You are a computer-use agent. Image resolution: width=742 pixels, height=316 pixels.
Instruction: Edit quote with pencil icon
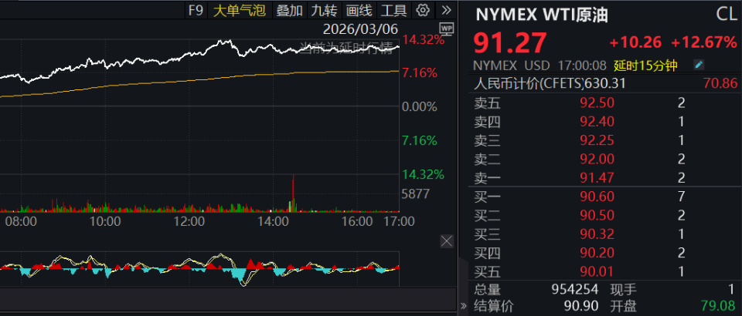point(698,65)
